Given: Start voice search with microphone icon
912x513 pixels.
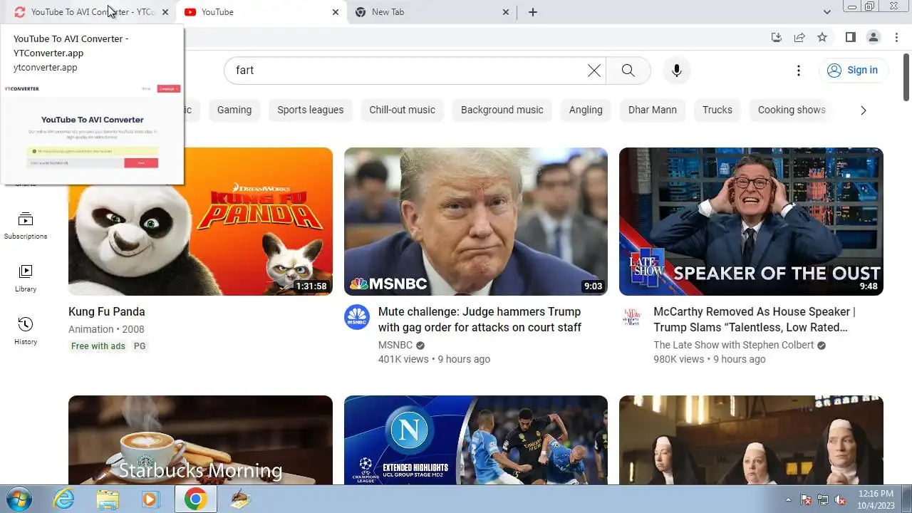Looking at the screenshot, I should click(x=677, y=70).
